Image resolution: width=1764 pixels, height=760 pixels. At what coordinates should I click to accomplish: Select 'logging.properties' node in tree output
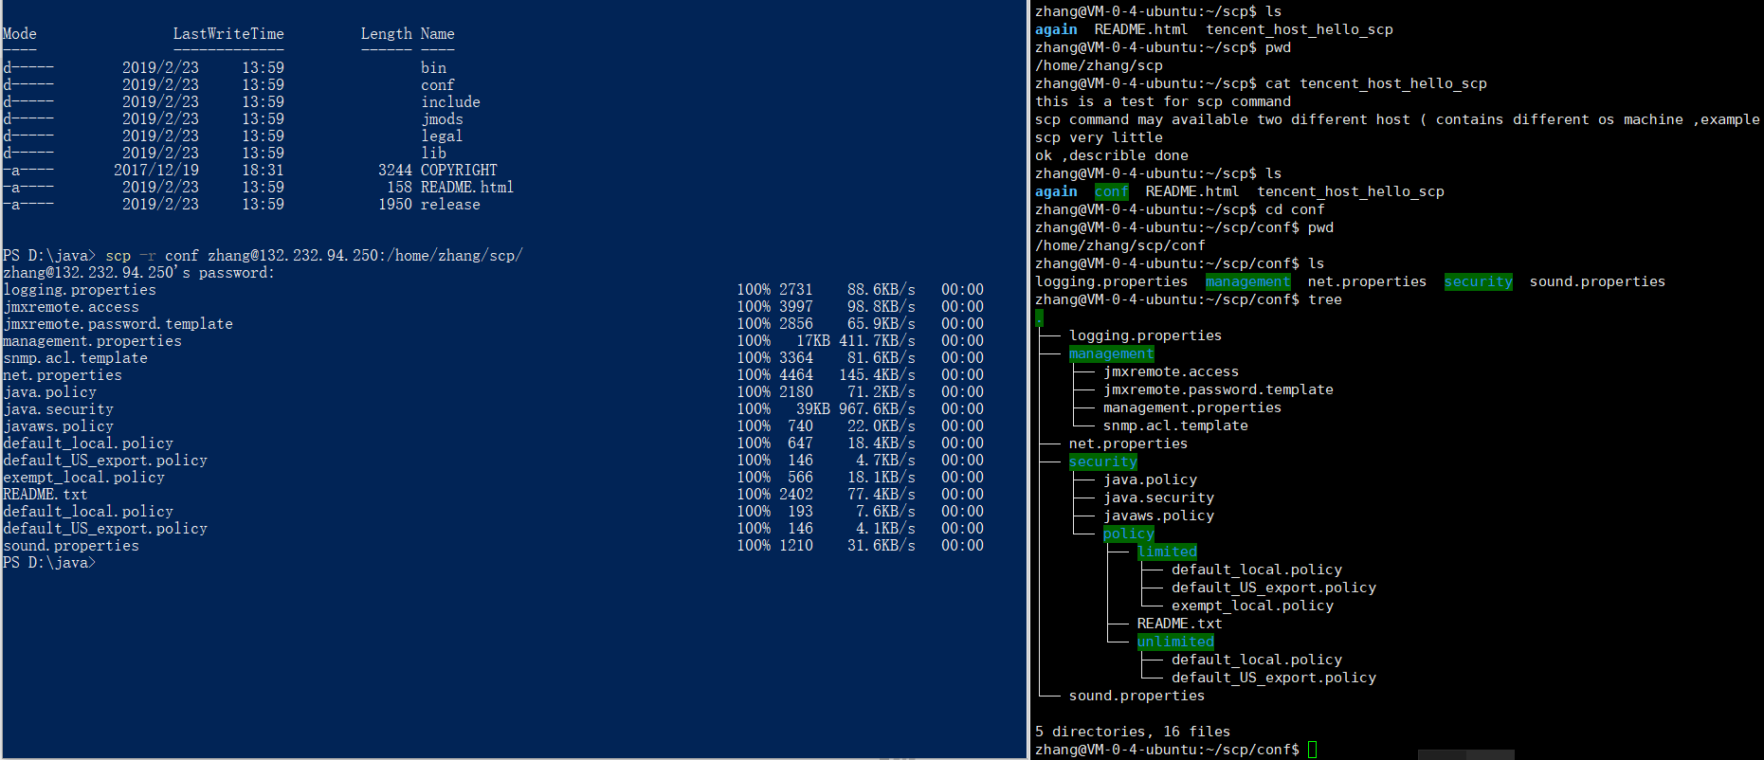pyautogui.click(x=1145, y=335)
